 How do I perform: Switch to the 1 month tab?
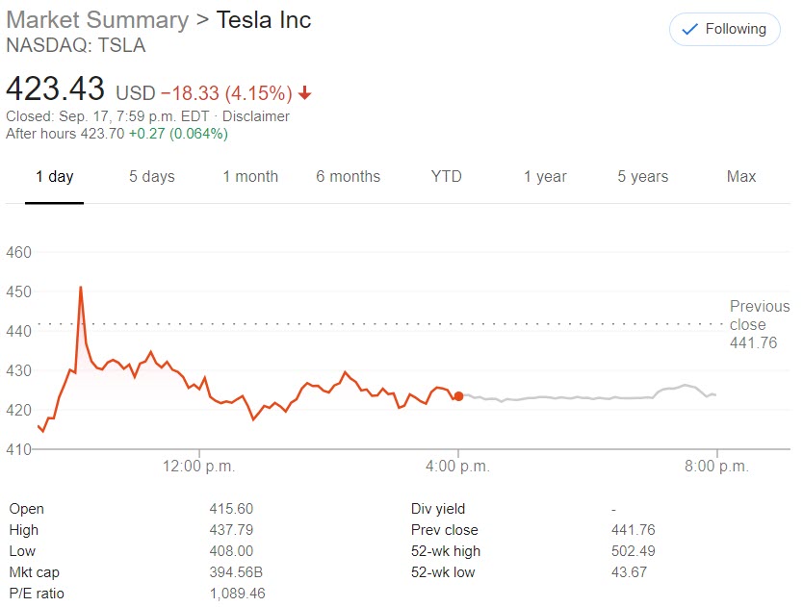[250, 176]
